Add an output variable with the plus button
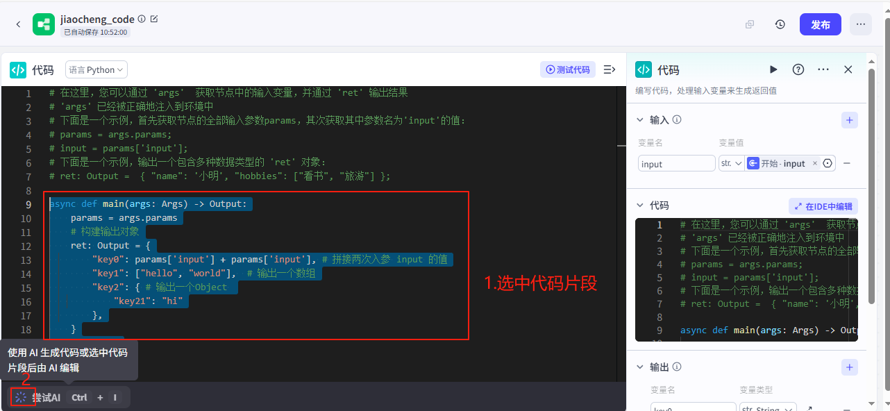This screenshot has width=890, height=411. click(850, 367)
